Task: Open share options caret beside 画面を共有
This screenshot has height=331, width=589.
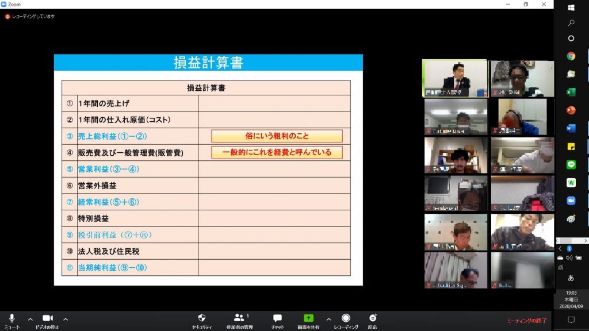Action: point(328,319)
